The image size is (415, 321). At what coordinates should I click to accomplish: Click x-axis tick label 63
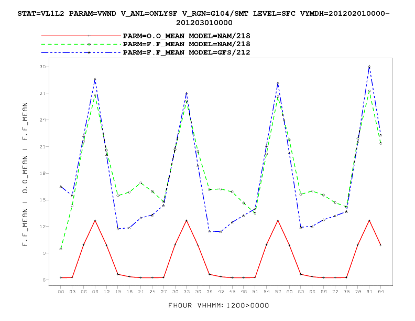pos(301,292)
